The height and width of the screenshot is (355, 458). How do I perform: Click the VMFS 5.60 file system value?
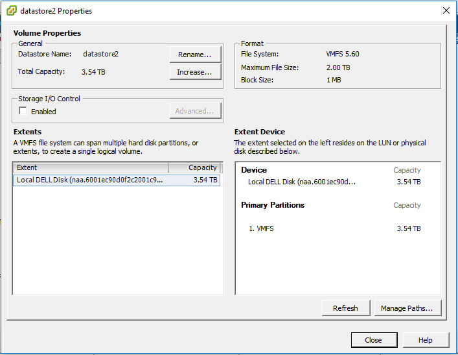341,55
